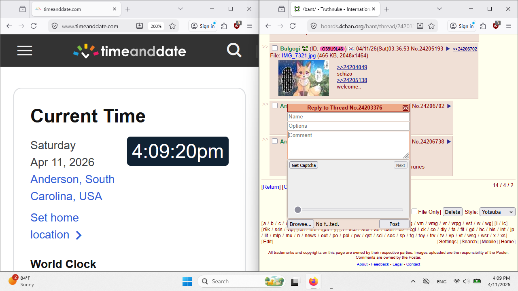This screenshot has height=291, width=518.
Task: Switch to the /bant/ Truthnuke tab
Action: click(335, 9)
